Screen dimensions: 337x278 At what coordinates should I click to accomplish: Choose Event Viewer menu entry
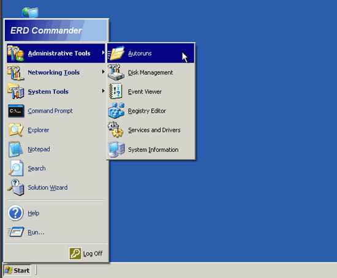pyautogui.click(x=151, y=91)
